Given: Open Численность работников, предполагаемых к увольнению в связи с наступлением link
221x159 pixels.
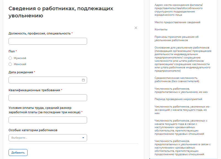Looking at the screenshot, I should tap(182, 148).
